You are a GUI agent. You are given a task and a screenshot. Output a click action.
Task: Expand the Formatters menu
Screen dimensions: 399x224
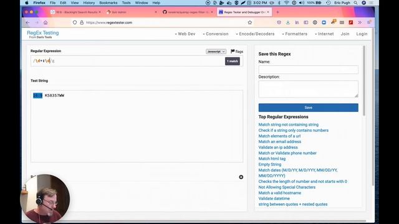295,34
